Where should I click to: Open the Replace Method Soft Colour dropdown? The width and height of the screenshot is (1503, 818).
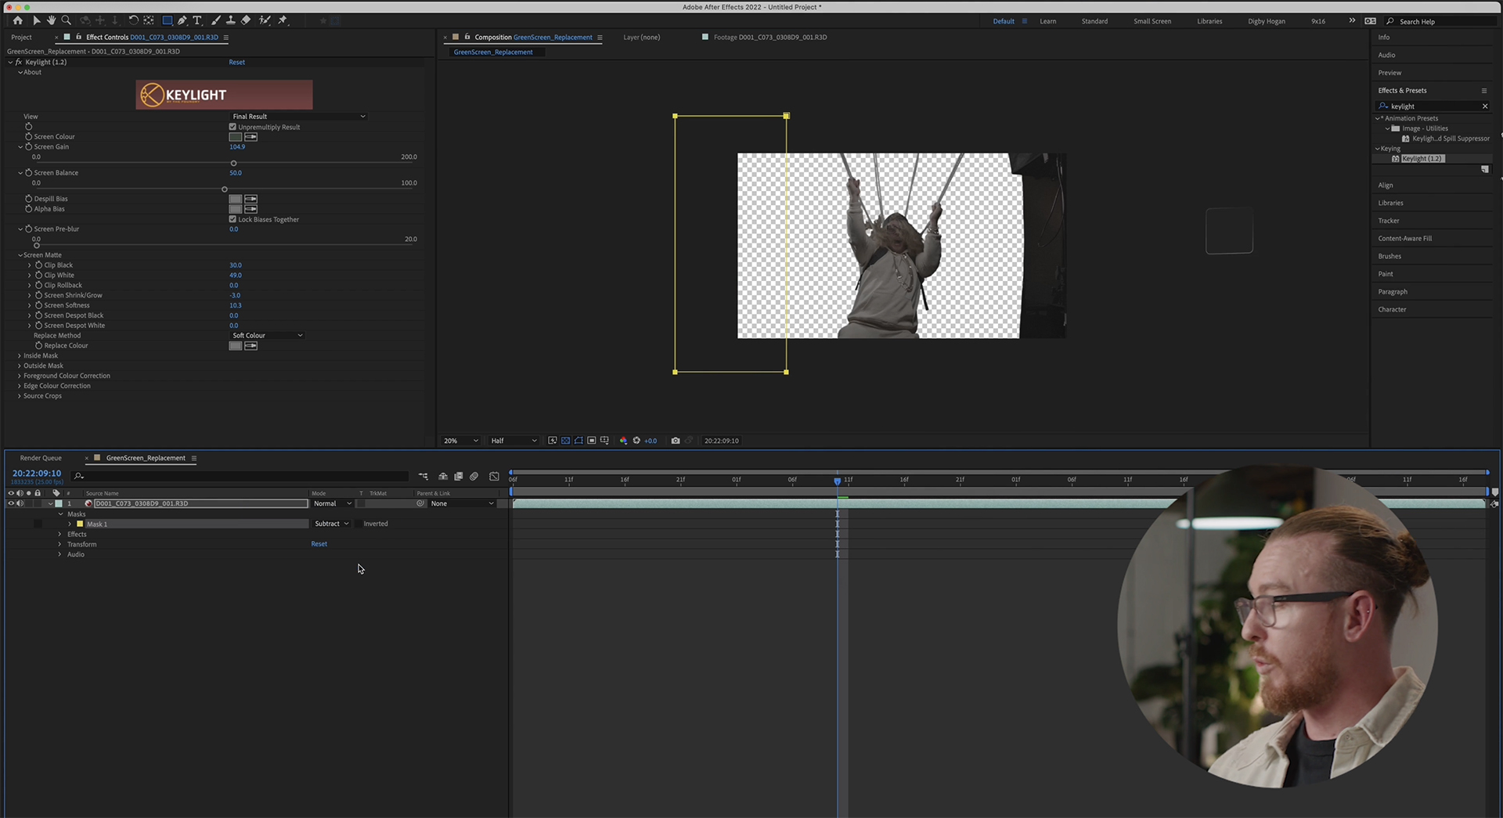pos(266,335)
